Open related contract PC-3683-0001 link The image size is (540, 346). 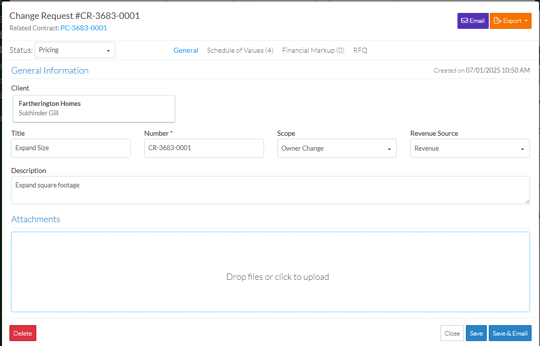pos(84,28)
